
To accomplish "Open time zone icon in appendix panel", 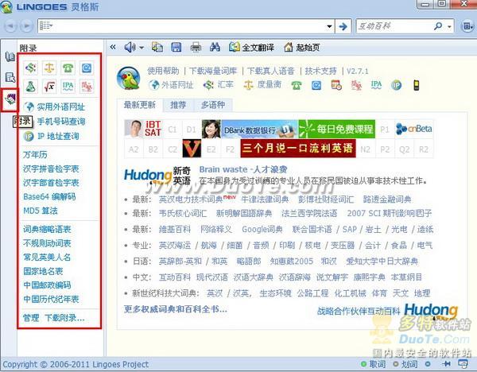I will pos(87,68).
